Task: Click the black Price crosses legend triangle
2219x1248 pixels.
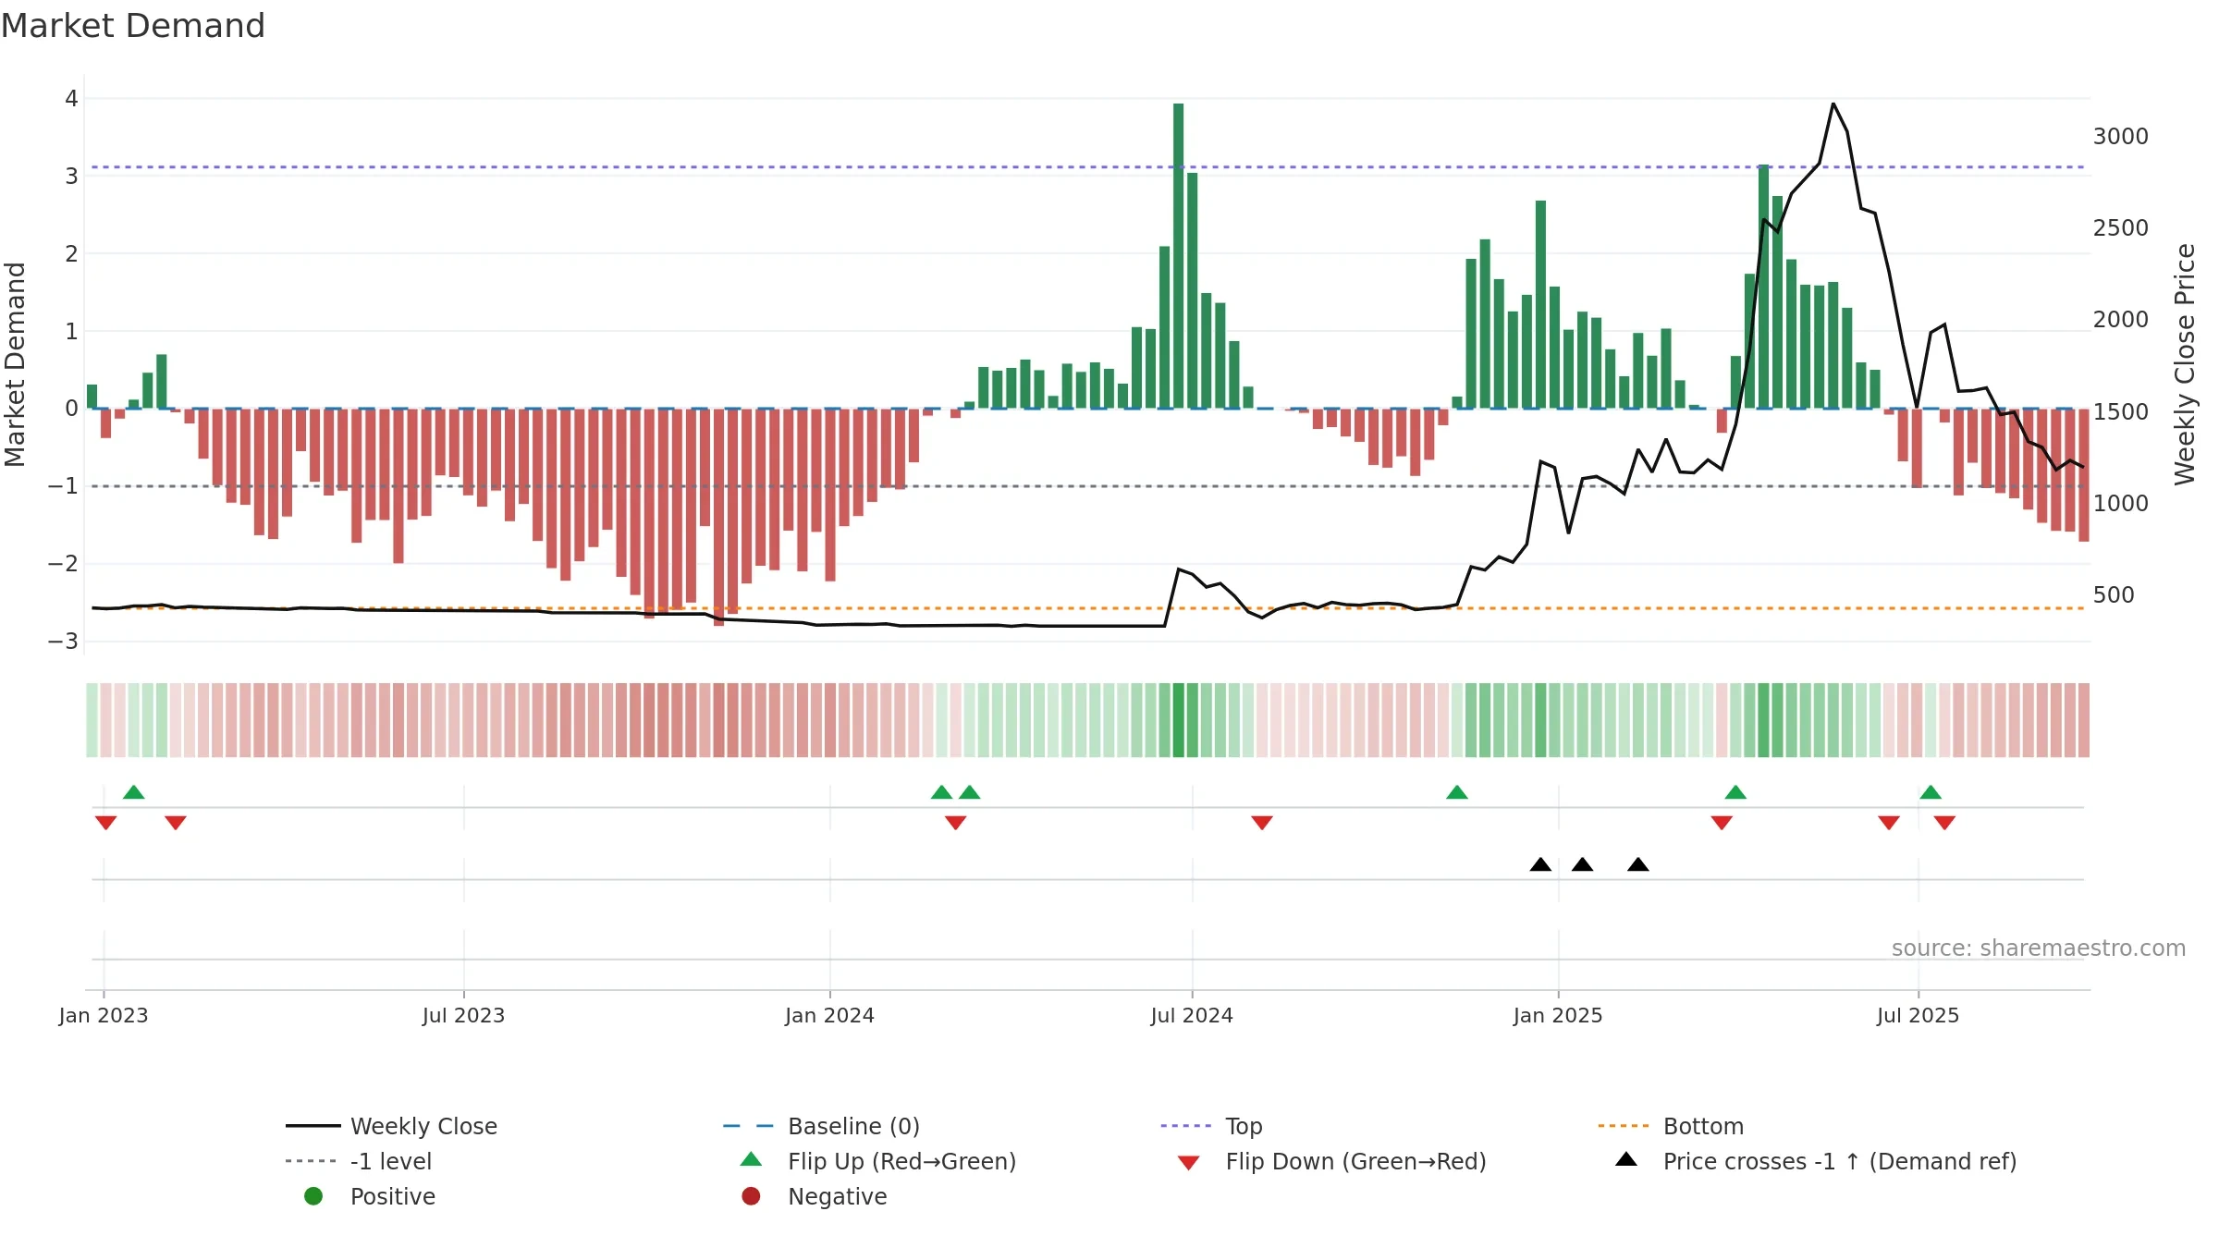Action: pos(1626,1159)
